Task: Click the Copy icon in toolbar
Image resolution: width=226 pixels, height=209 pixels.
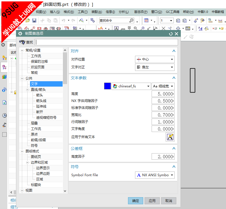Action: pos(49,20)
